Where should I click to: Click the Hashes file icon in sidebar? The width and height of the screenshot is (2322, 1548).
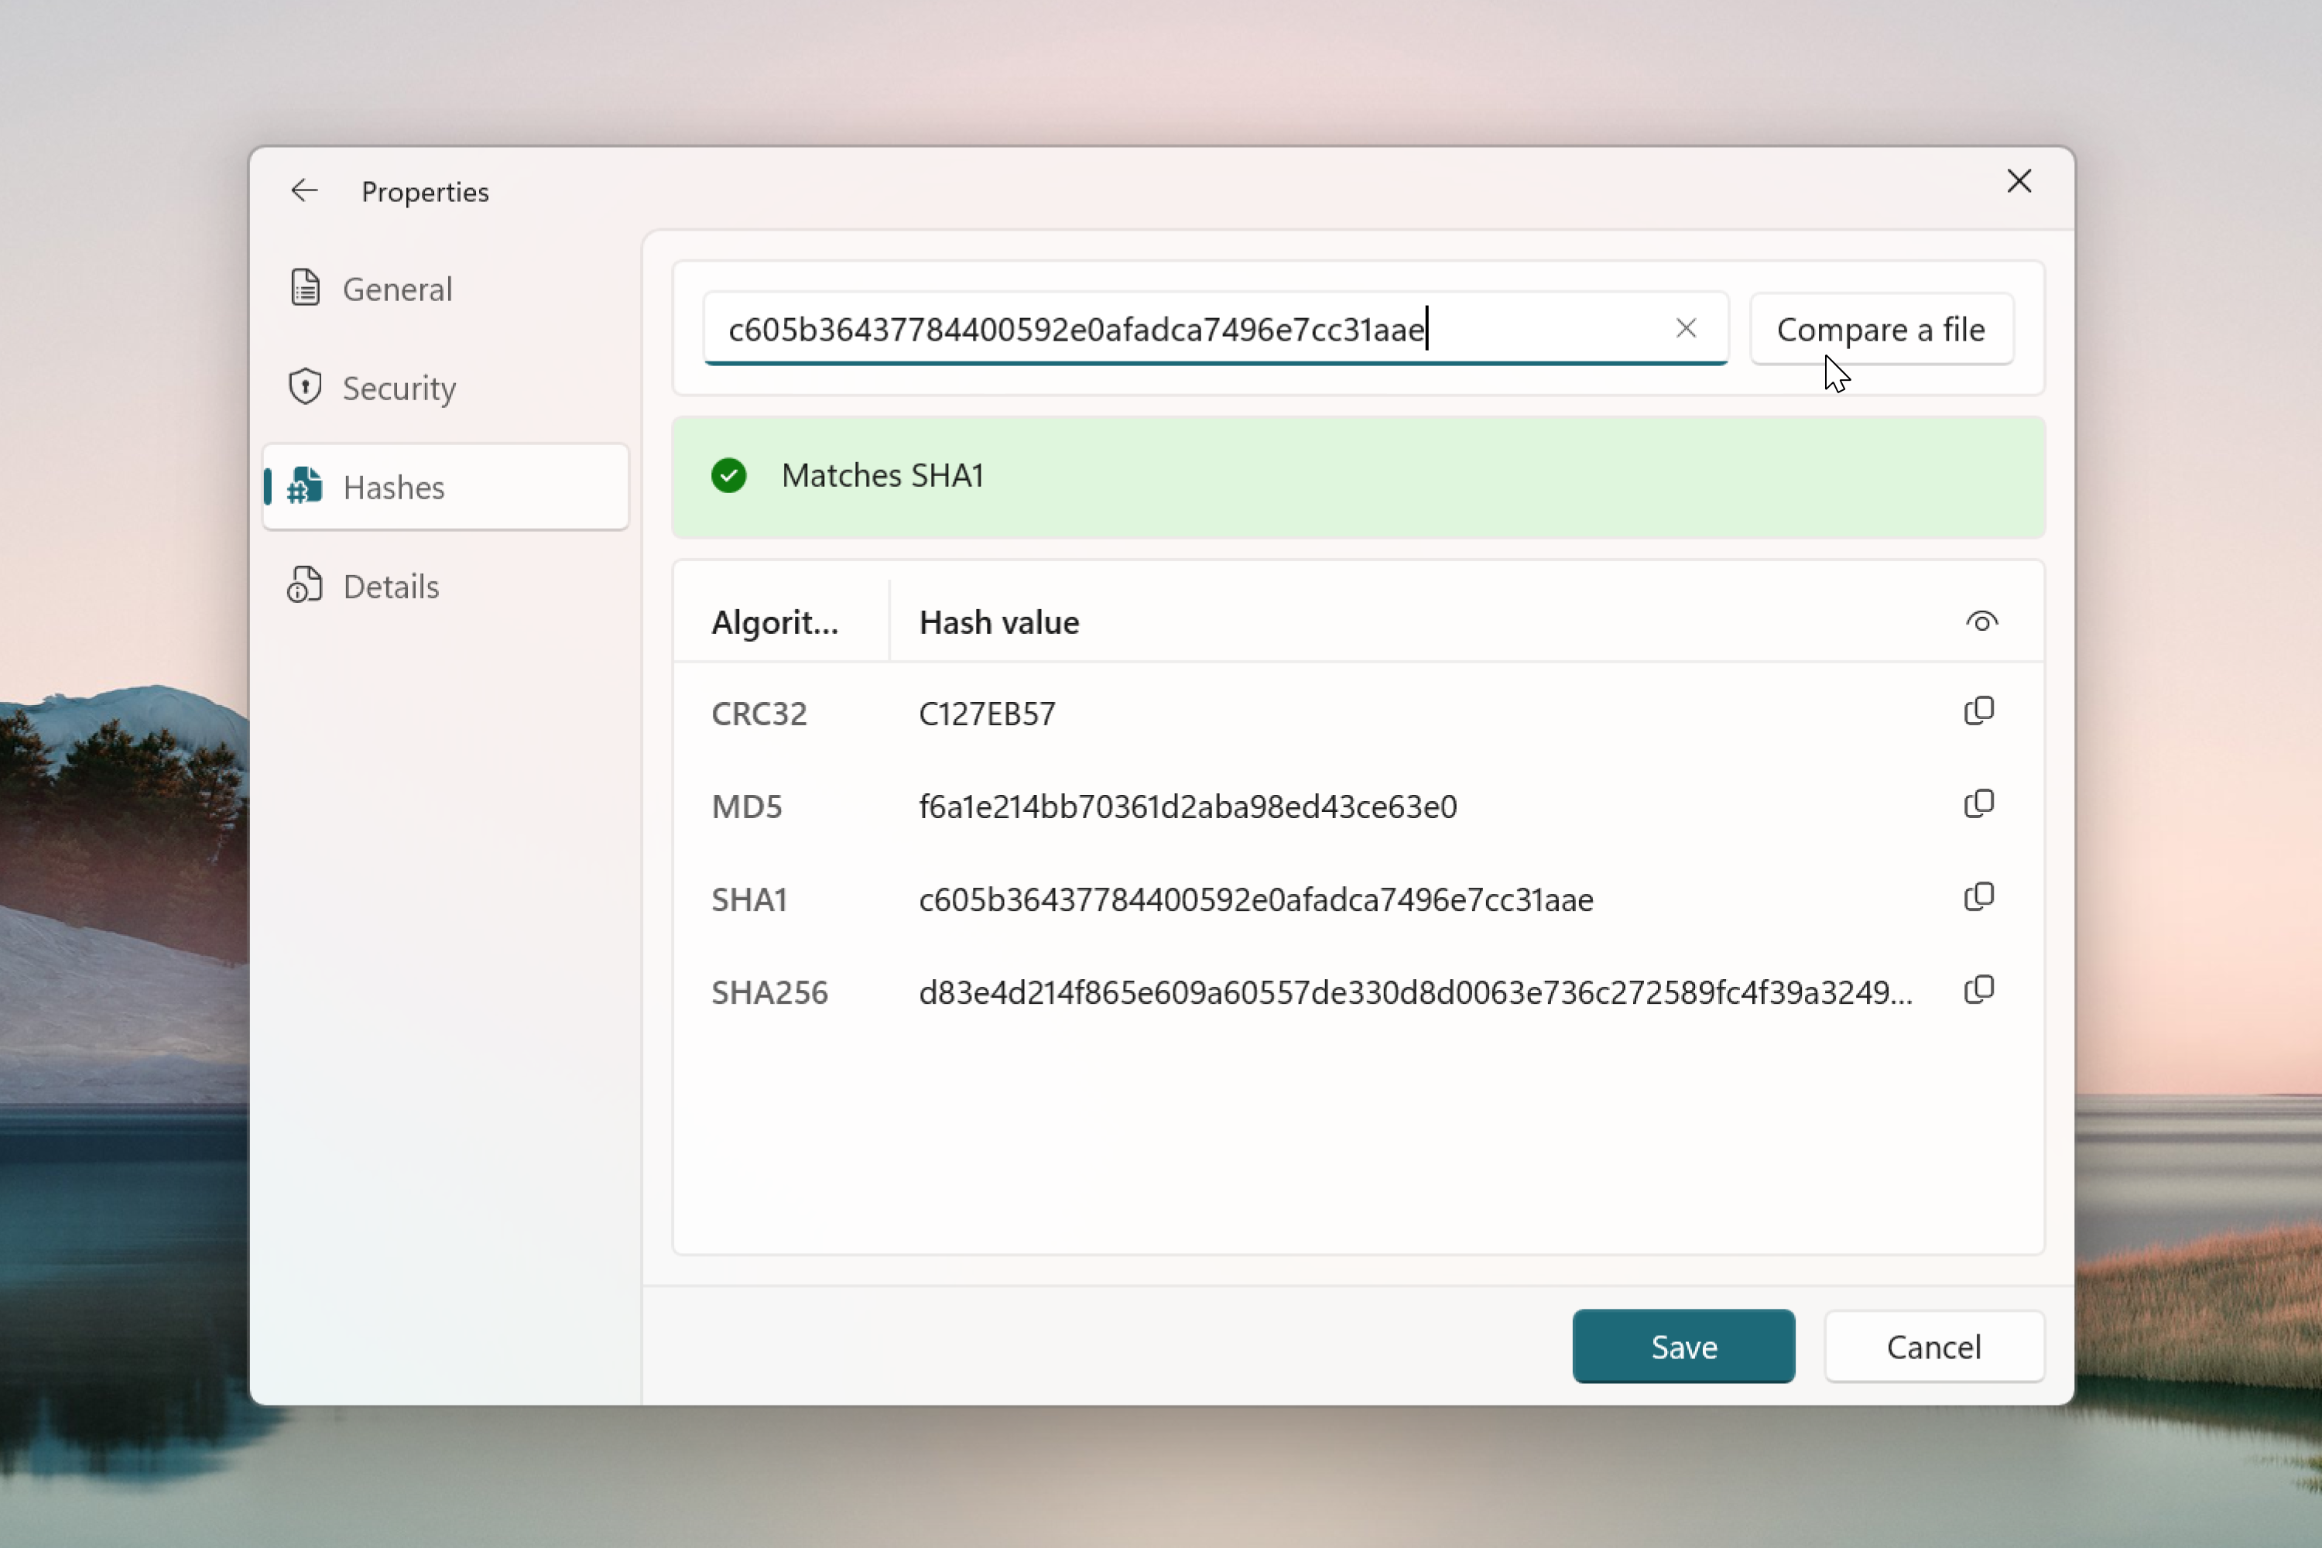click(x=304, y=487)
